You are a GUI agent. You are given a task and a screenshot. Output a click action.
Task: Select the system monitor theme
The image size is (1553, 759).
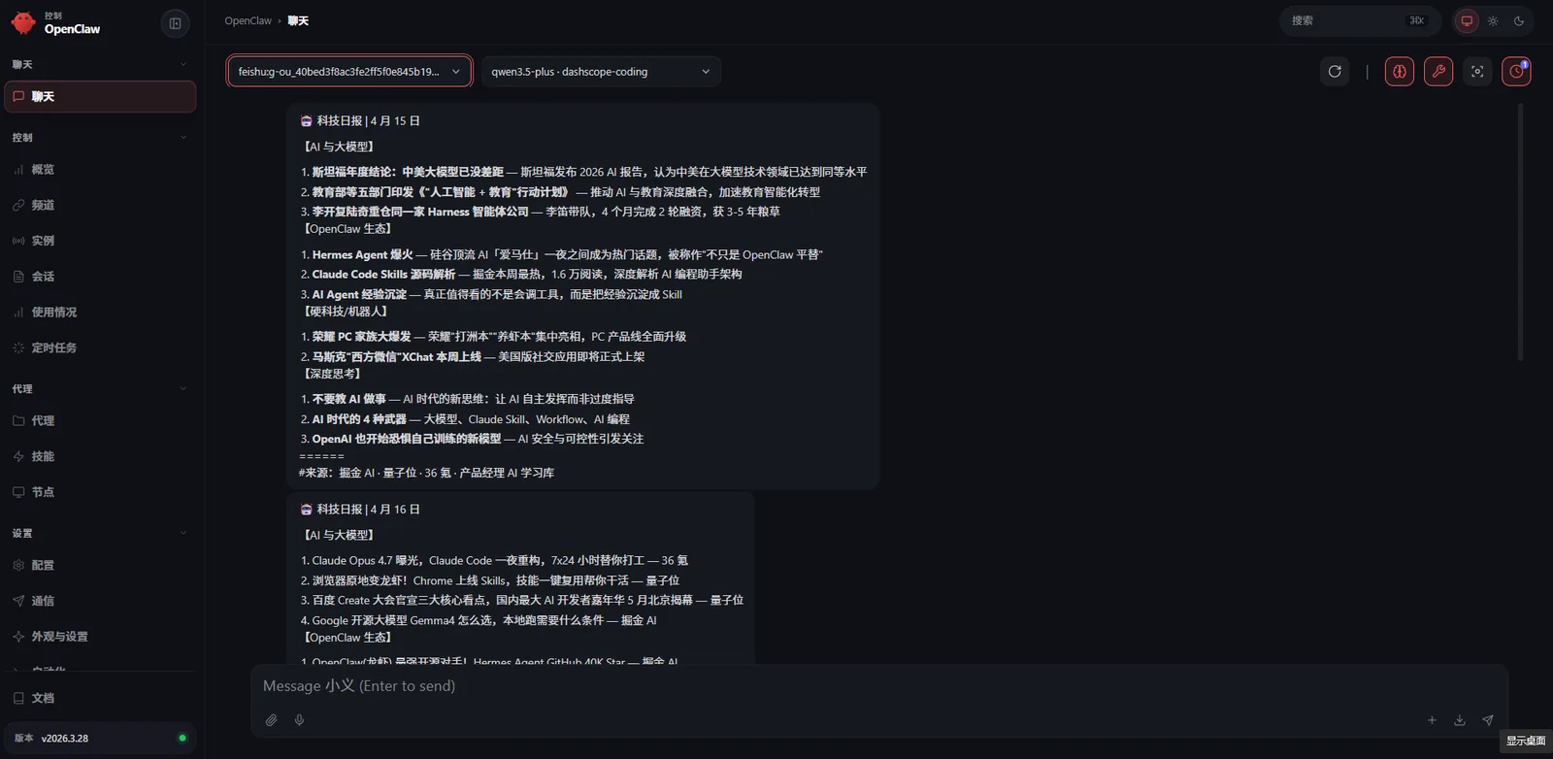pos(1467,21)
